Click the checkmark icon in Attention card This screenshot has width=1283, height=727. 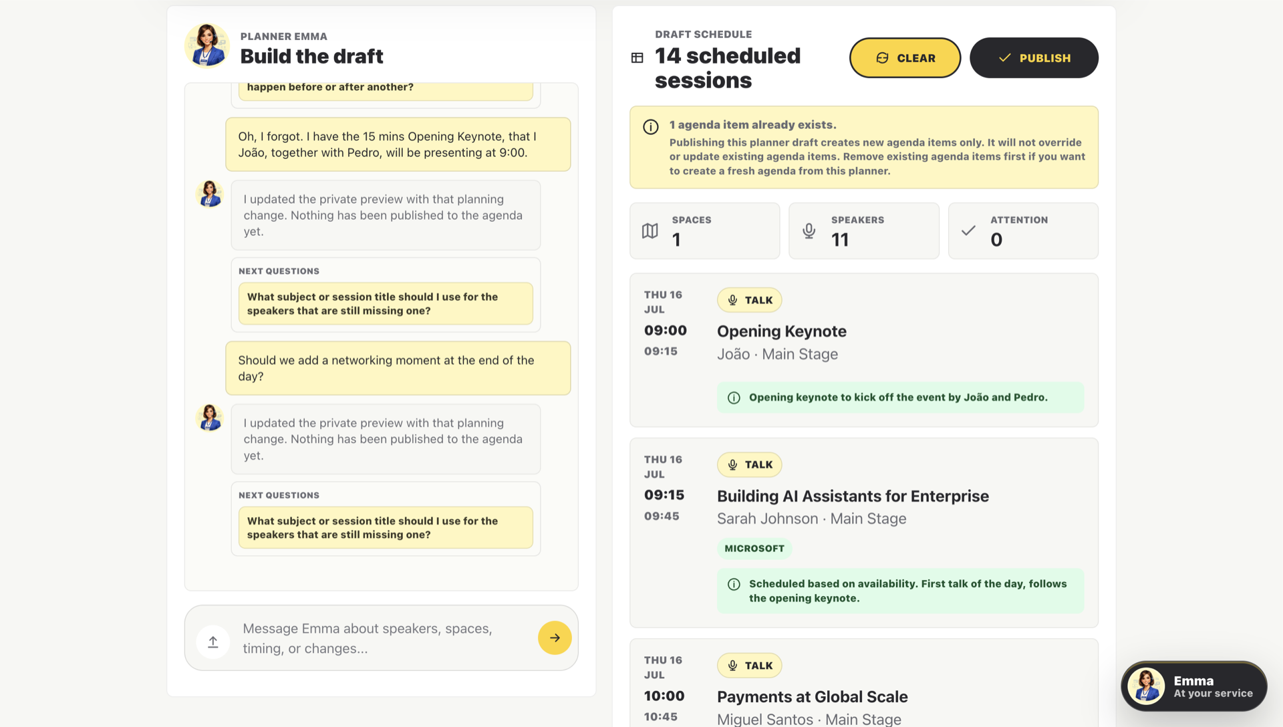coord(968,231)
